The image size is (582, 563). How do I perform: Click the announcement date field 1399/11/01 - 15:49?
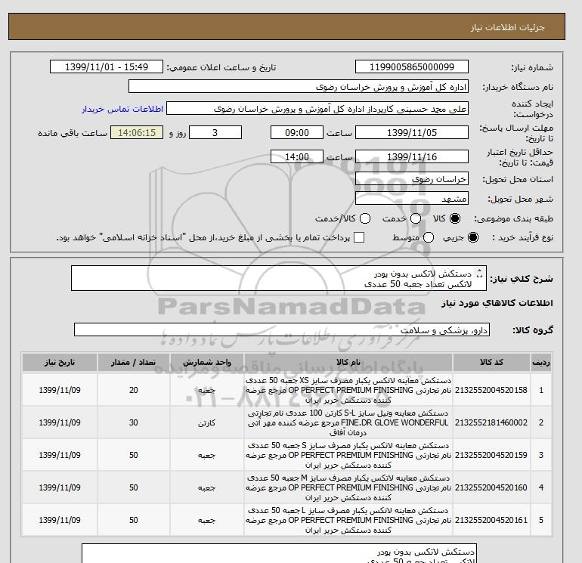(107, 67)
